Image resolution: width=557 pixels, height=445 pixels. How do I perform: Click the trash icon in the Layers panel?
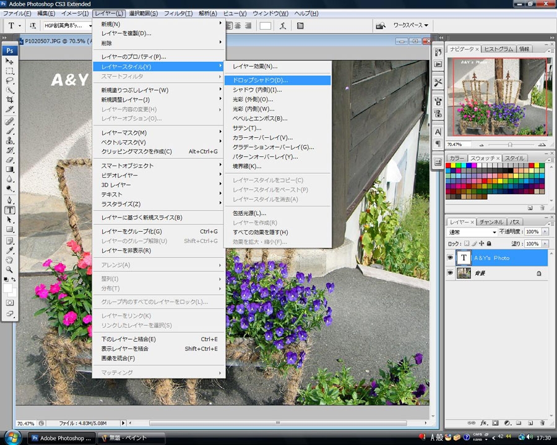[x=542, y=423]
